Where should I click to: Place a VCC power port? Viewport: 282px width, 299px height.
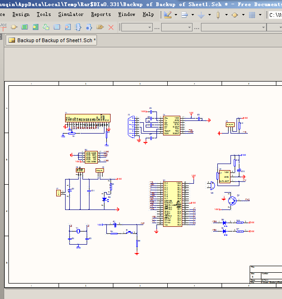(3, 27)
